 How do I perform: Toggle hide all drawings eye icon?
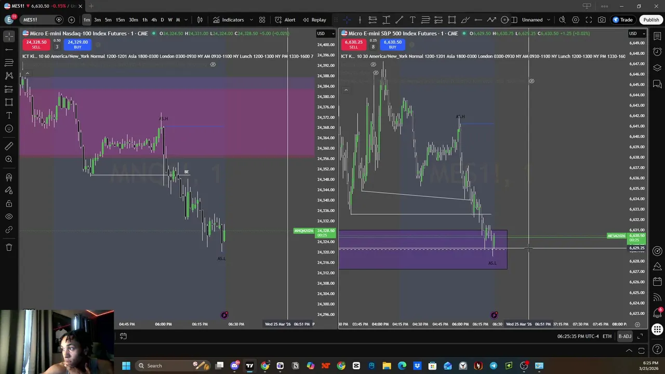point(9,217)
